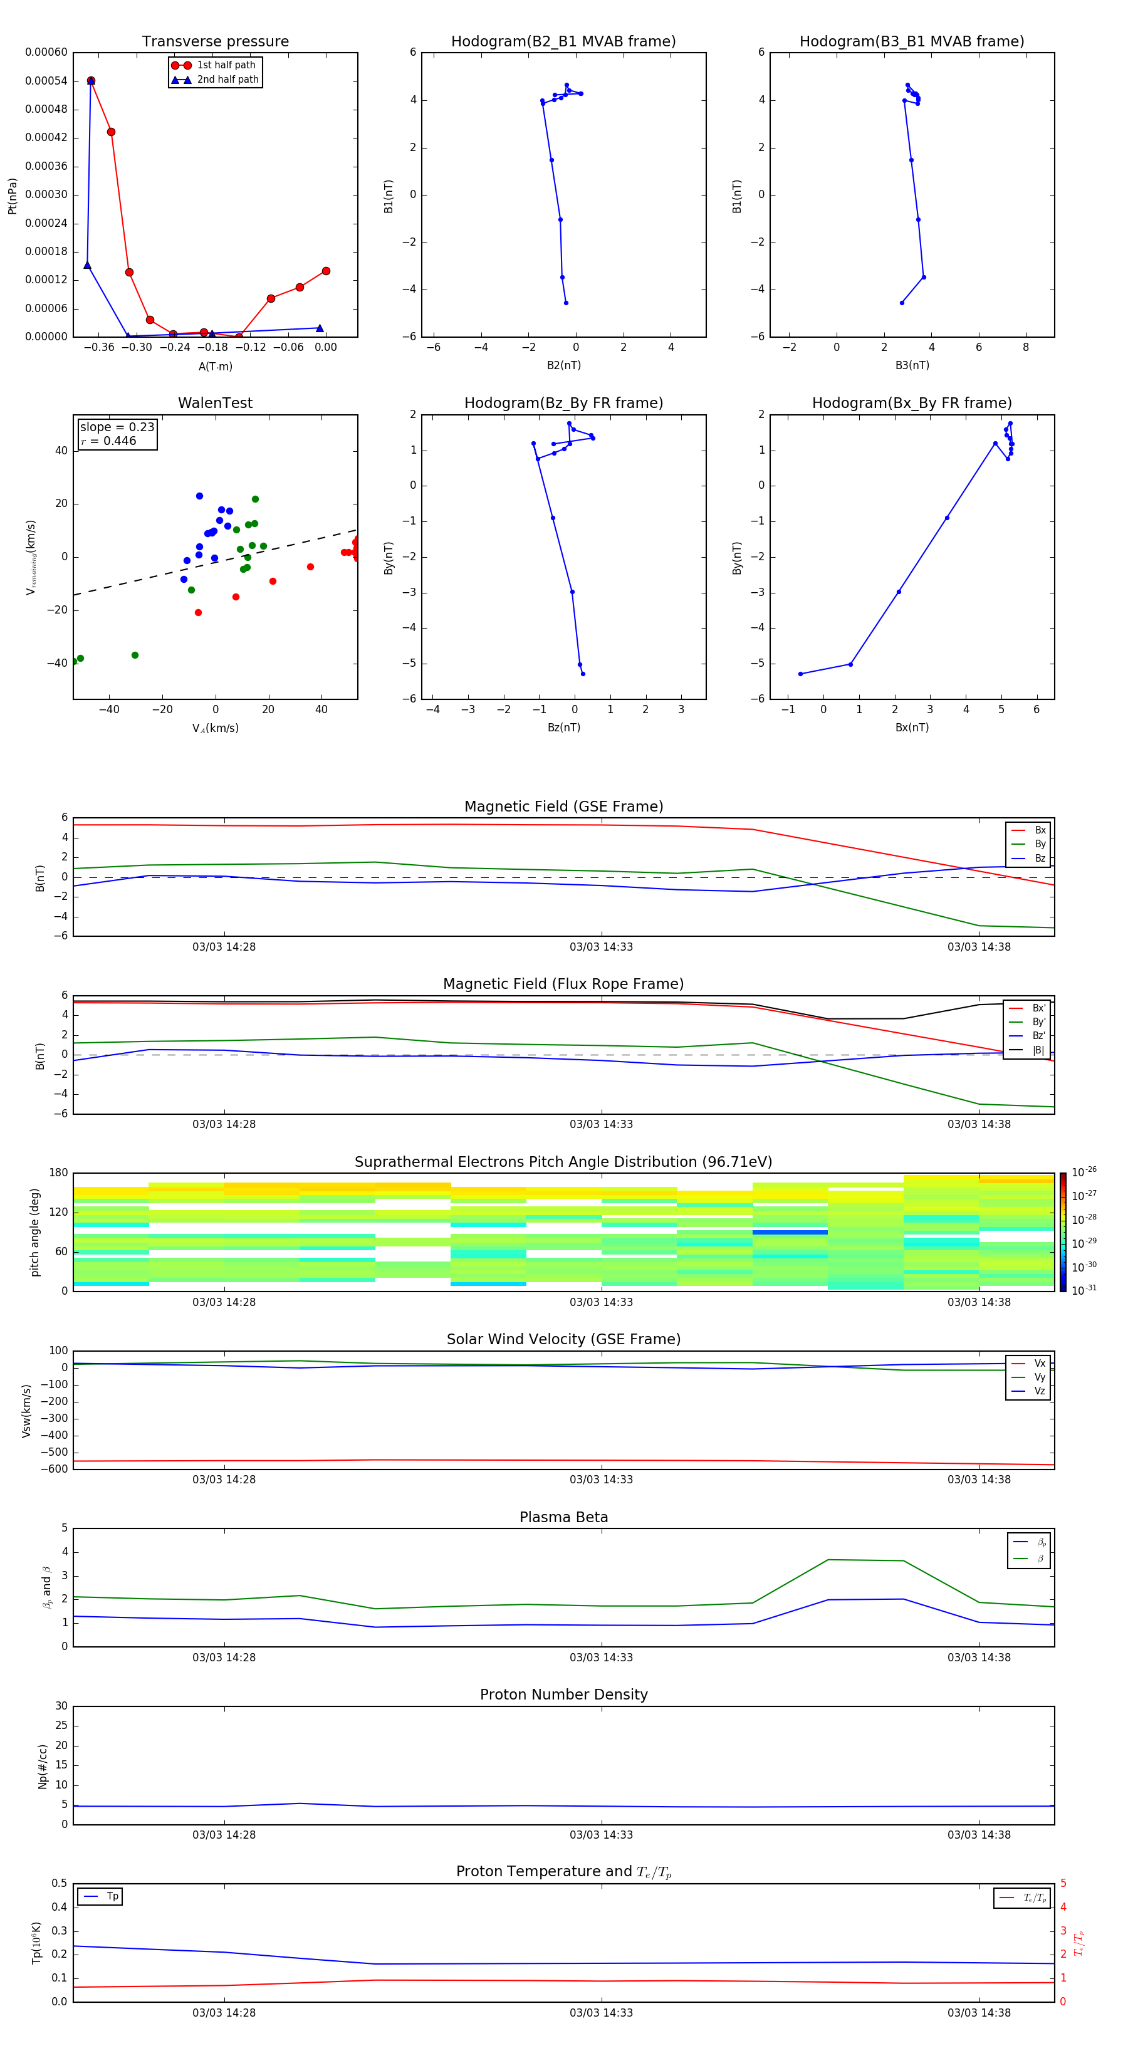Select the '1st half path' legend entry
1128x2068 pixels.
(x=214, y=65)
